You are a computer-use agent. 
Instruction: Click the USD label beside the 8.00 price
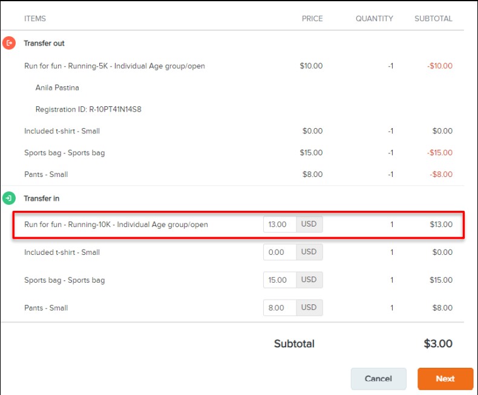coord(309,308)
